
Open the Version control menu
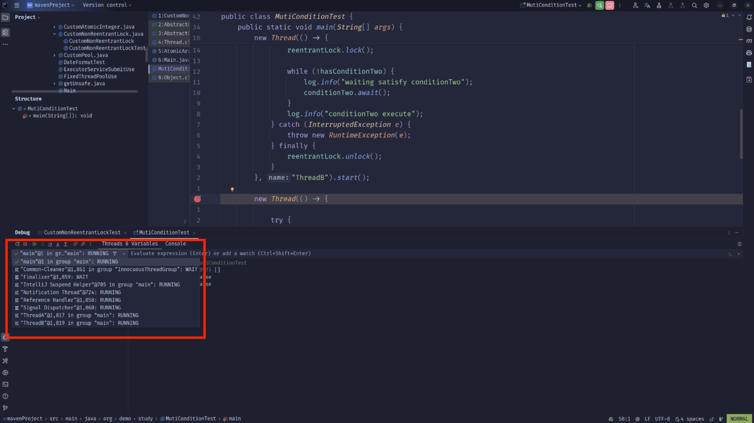point(107,5)
